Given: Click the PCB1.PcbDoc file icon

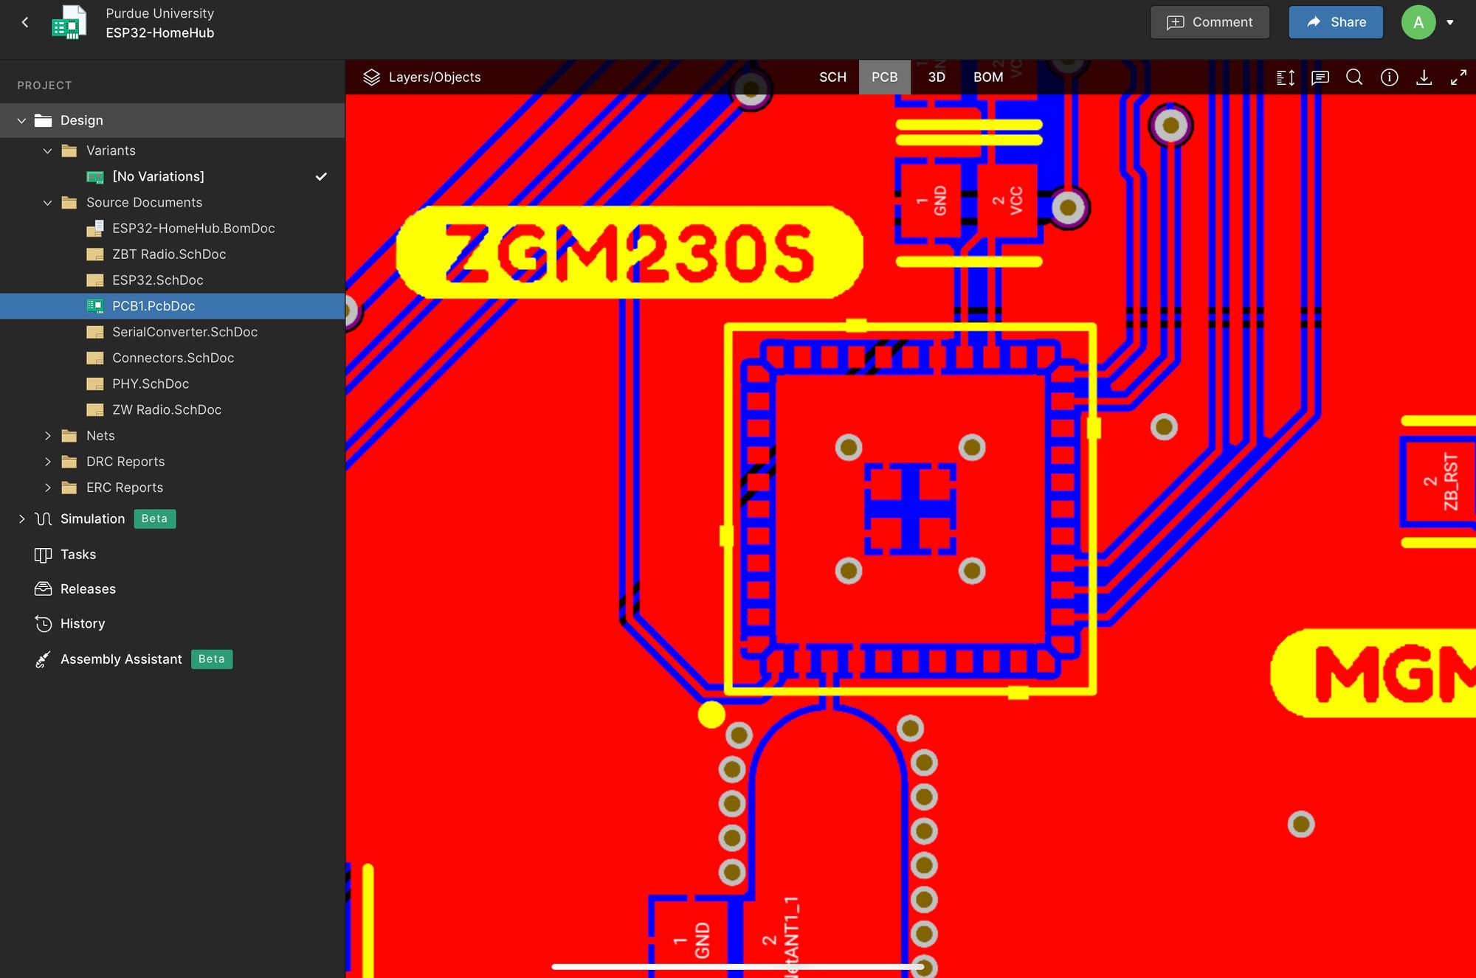Looking at the screenshot, I should pyautogui.click(x=95, y=306).
